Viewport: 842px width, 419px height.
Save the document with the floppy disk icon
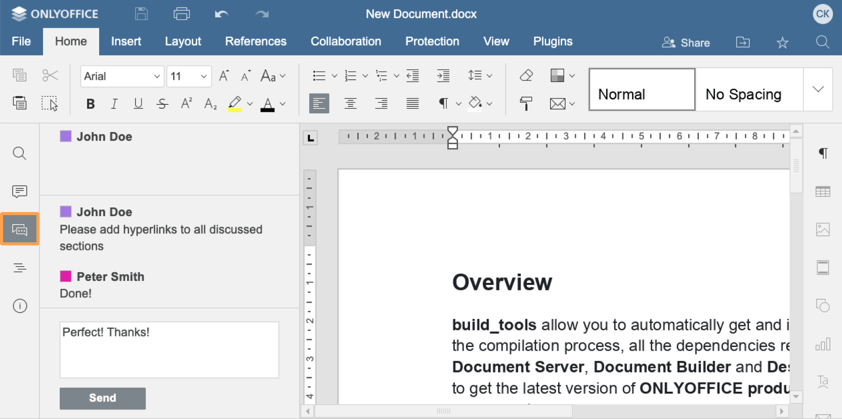(142, 14)
